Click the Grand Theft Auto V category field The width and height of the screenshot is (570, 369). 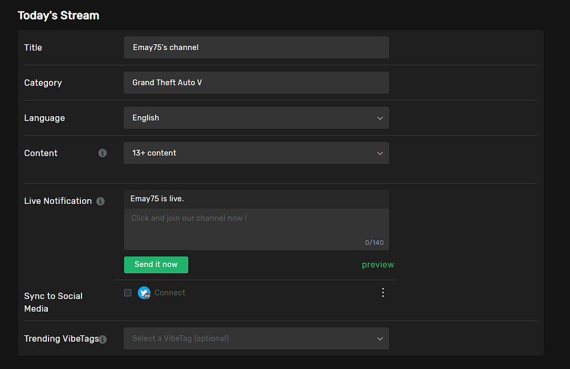tap(256, 83)
